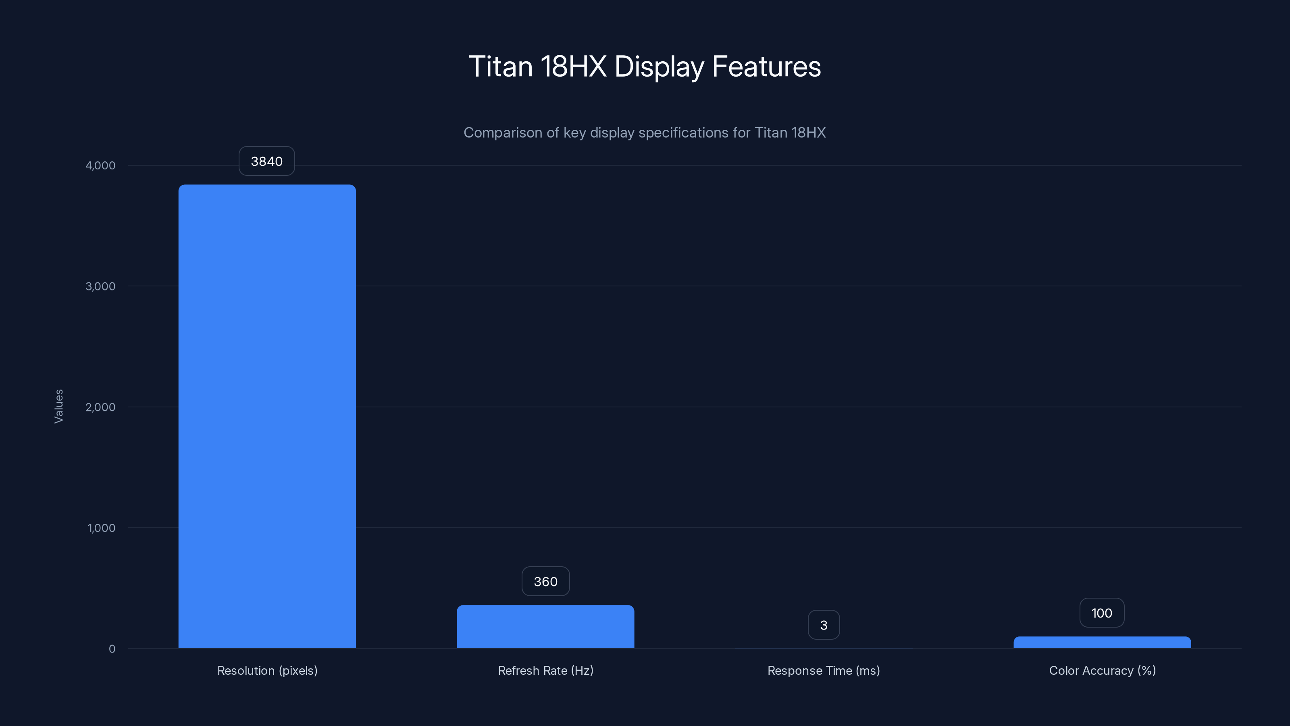Click the 3,000 y-axis tick label

pyautogui.click(x=100, y=286)
